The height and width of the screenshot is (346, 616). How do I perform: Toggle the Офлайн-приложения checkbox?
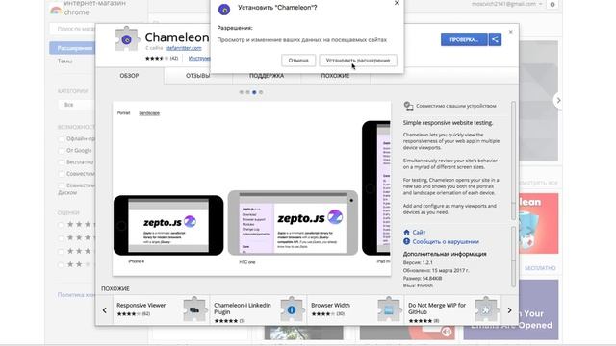(x=61, y=138)
